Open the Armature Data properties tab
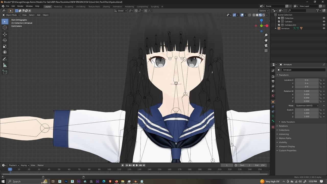This screenshot has height=184, width=327. (x=273, y=116)
